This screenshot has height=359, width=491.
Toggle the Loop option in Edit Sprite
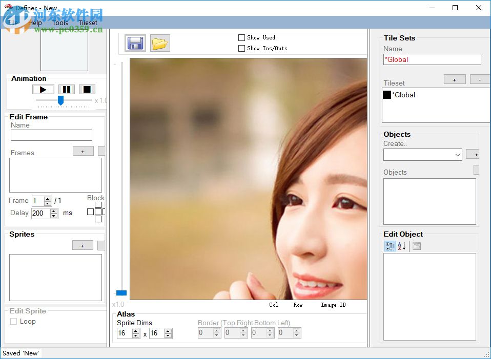click(13, 321)
